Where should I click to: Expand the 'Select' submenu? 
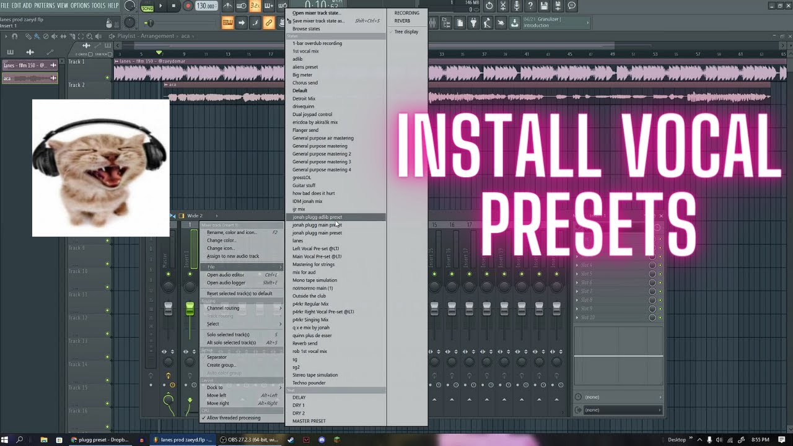pos(241,324)
